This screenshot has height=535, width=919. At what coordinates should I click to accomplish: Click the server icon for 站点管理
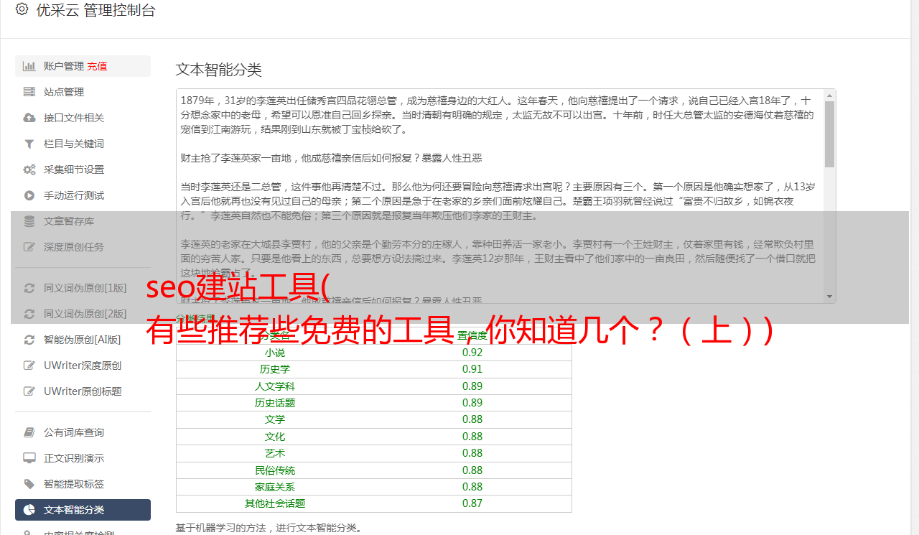pyautogui.click(x=29, y=92)
